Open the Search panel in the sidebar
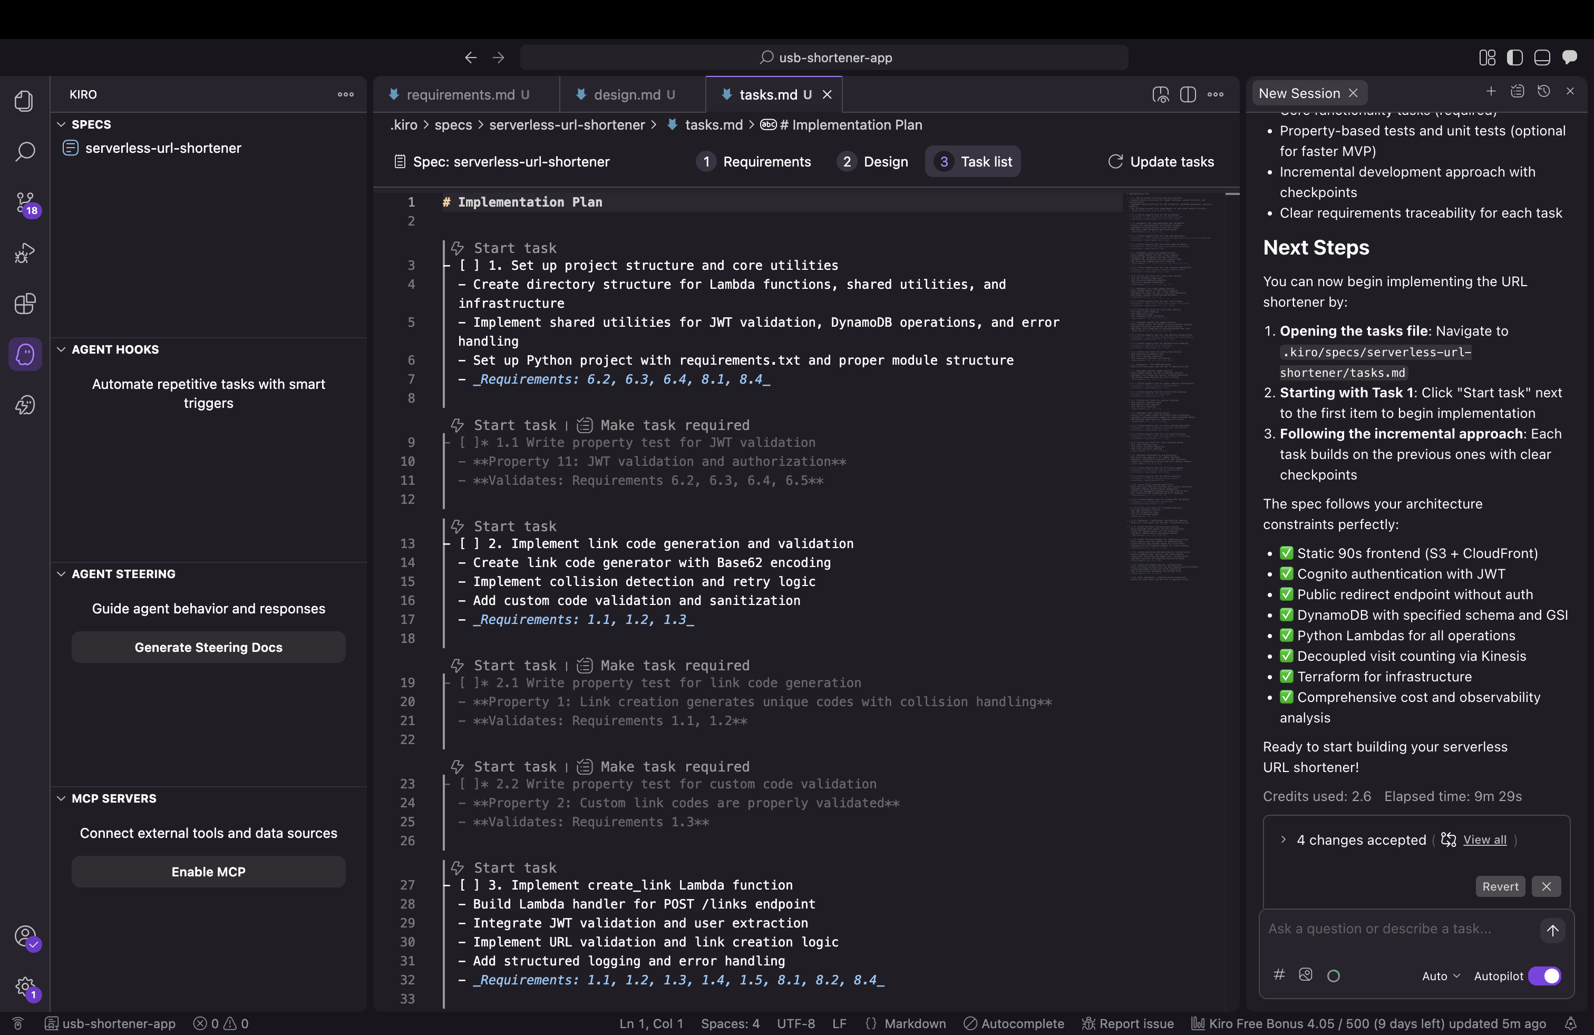Viewport: 1594px width, 1035px height. click(25, 152)
